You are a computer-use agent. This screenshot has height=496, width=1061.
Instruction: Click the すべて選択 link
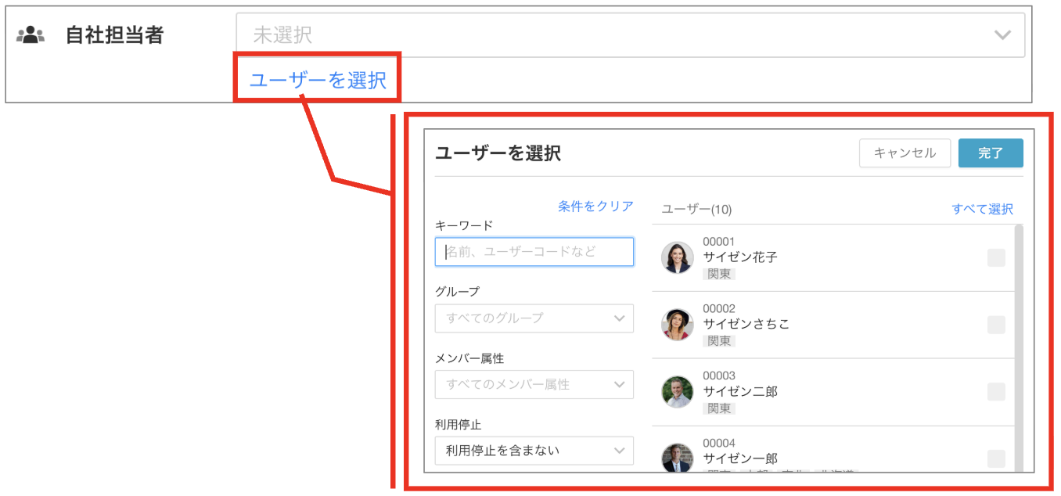pyautogui.click(x=982, y=209)
